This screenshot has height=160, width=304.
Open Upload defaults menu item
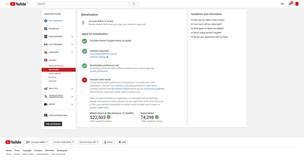(x=55, y=73)
